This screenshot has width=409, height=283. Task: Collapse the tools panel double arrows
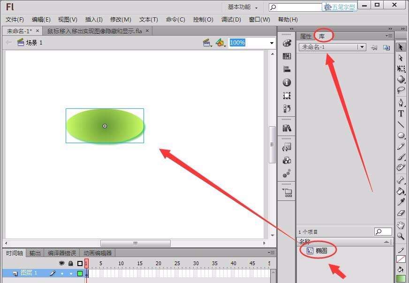click(403, 29)
